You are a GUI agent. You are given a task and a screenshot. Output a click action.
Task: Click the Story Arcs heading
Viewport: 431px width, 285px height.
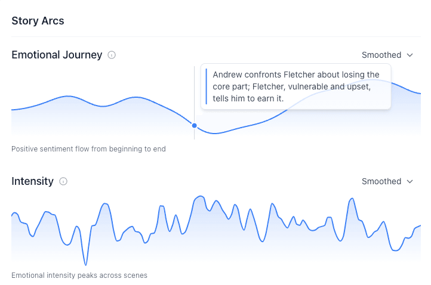pyautogui.click(x=38, y=21)
